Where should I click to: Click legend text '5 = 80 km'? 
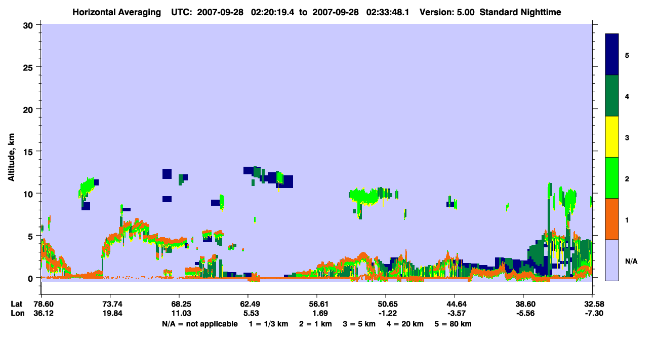click(453, 324)
